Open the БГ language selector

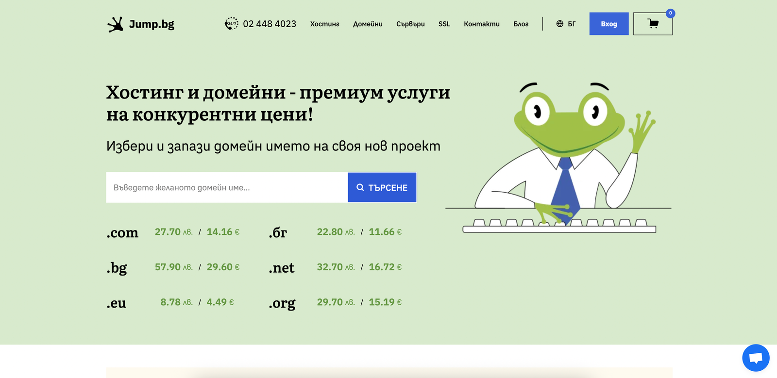tap(572, 24)
